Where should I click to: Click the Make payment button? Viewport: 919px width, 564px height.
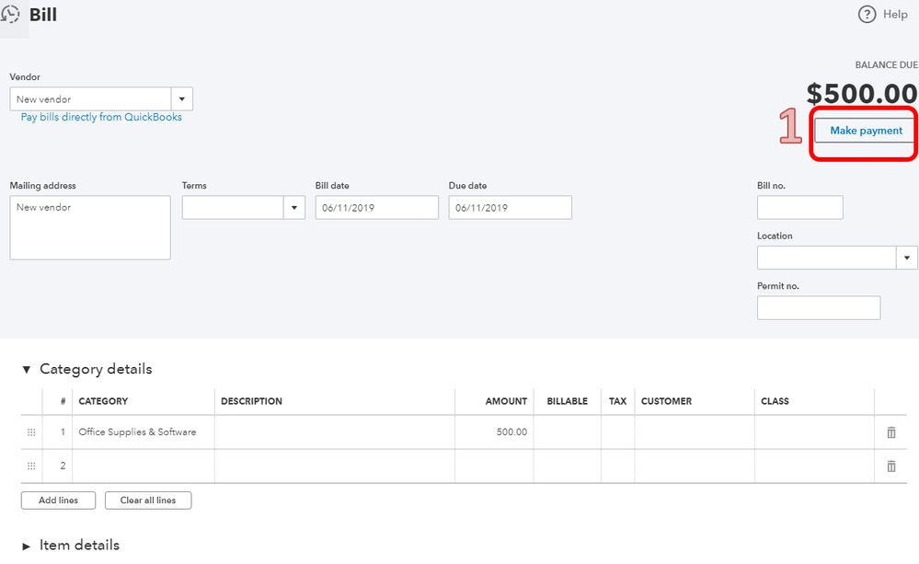pos(866,131)
